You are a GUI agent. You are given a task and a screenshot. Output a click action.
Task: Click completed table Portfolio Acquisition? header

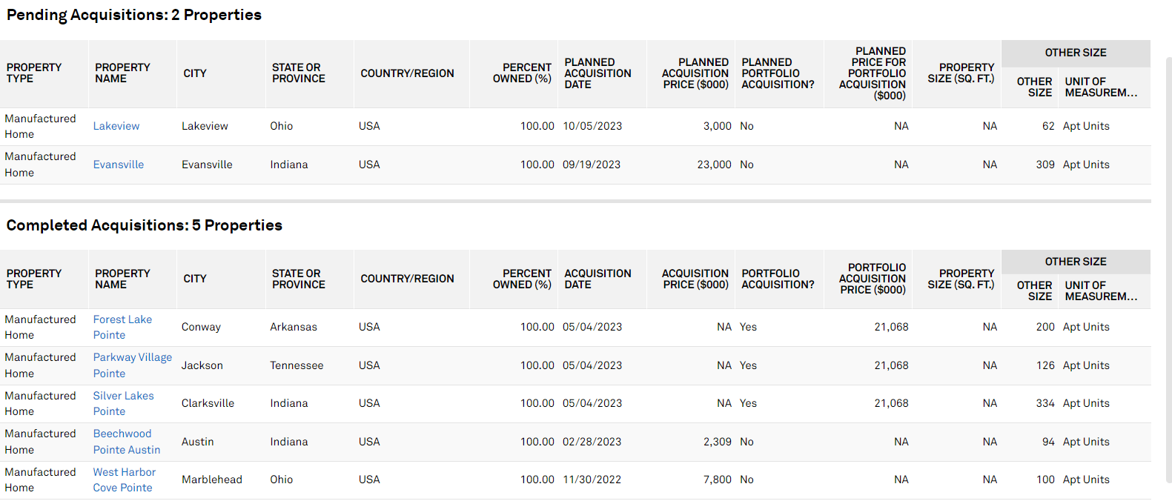click(x=778, y=279)
